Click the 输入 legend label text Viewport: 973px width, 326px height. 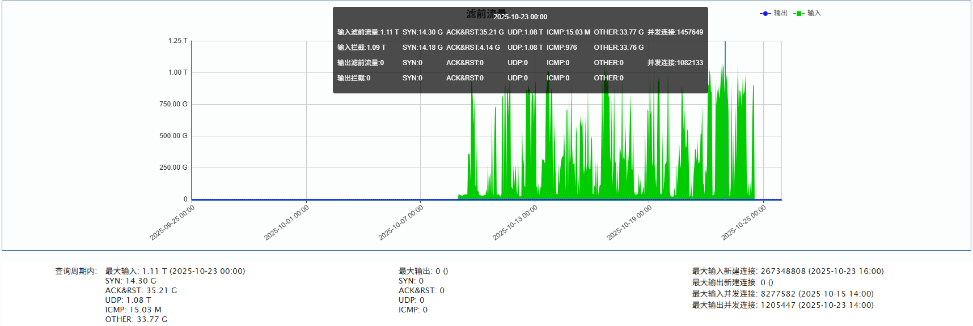click(814, 13)
